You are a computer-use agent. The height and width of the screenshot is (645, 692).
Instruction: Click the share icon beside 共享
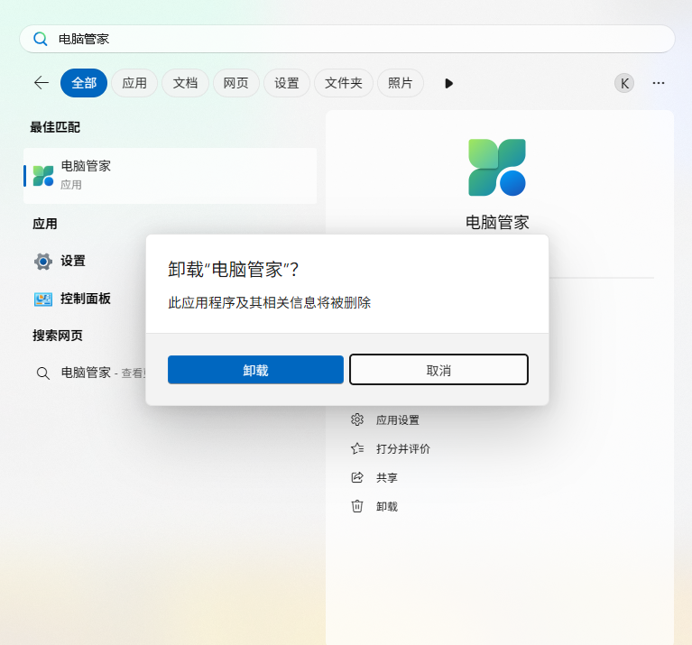(x=357, y=477)
